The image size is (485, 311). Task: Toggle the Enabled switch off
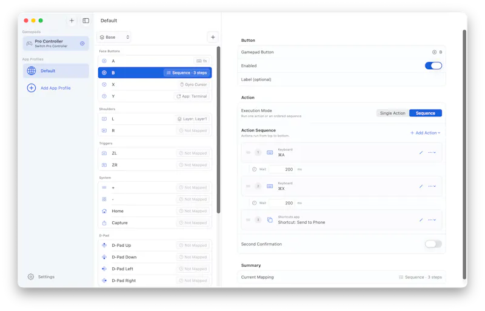[433, 66]
